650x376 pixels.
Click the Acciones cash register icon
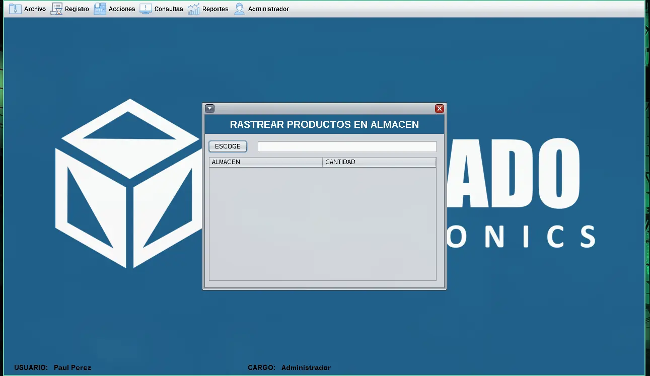point(100,9)
